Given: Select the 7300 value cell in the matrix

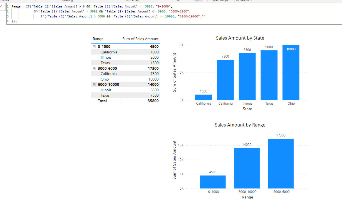Looking at the screenshot, I should [154, 74].
